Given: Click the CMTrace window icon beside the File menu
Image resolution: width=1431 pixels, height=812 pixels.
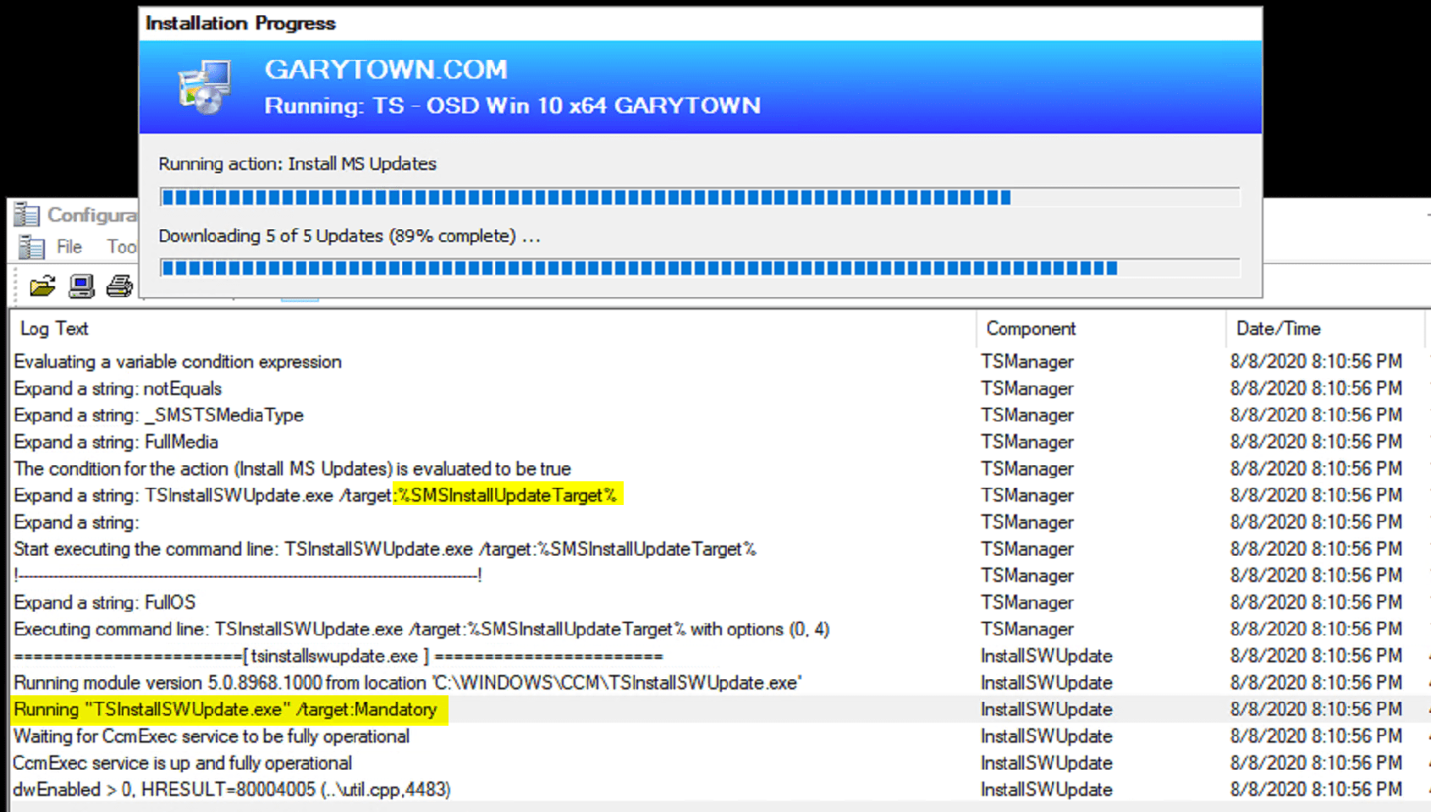Looking at the screenshot, I should (32, 247).
